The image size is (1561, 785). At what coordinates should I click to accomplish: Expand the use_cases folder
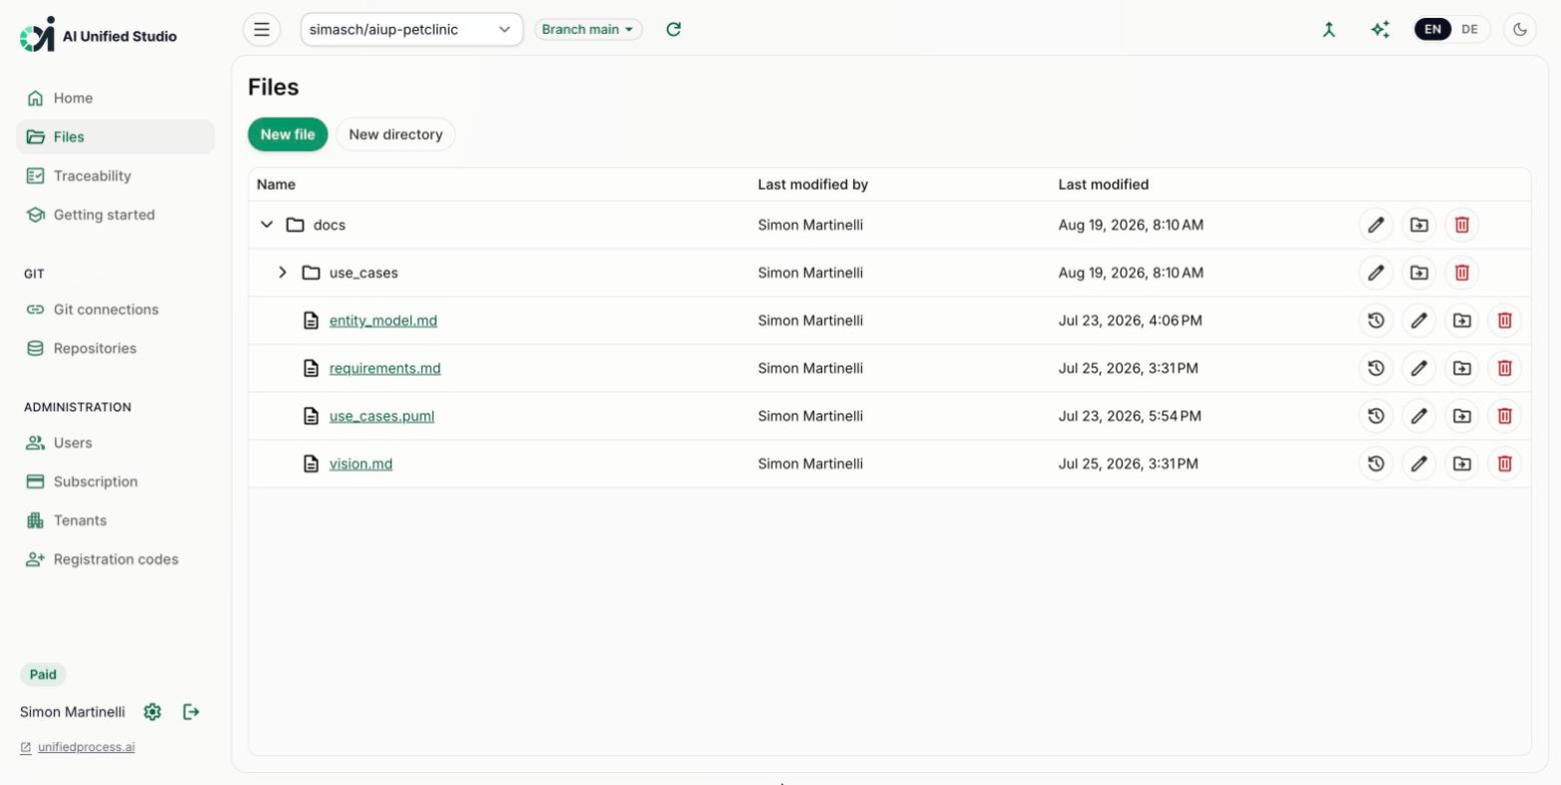coord(283,273)
